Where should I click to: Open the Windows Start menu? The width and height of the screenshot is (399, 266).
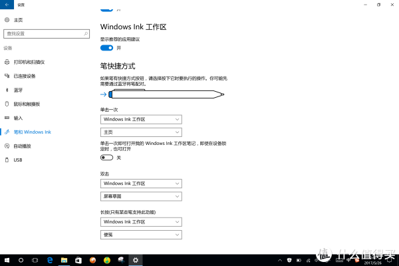click(x=7, y=260)
